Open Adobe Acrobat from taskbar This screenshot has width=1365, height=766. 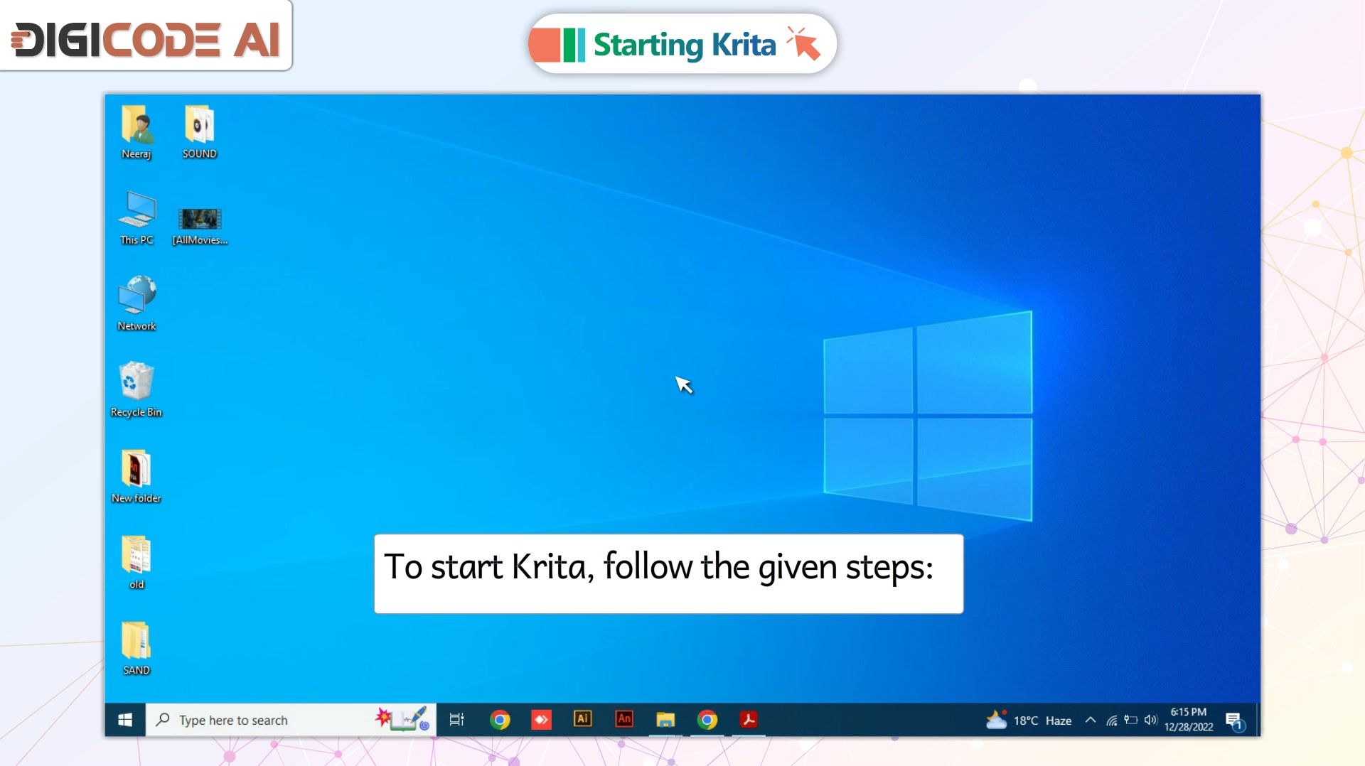(x=749, y=720)
